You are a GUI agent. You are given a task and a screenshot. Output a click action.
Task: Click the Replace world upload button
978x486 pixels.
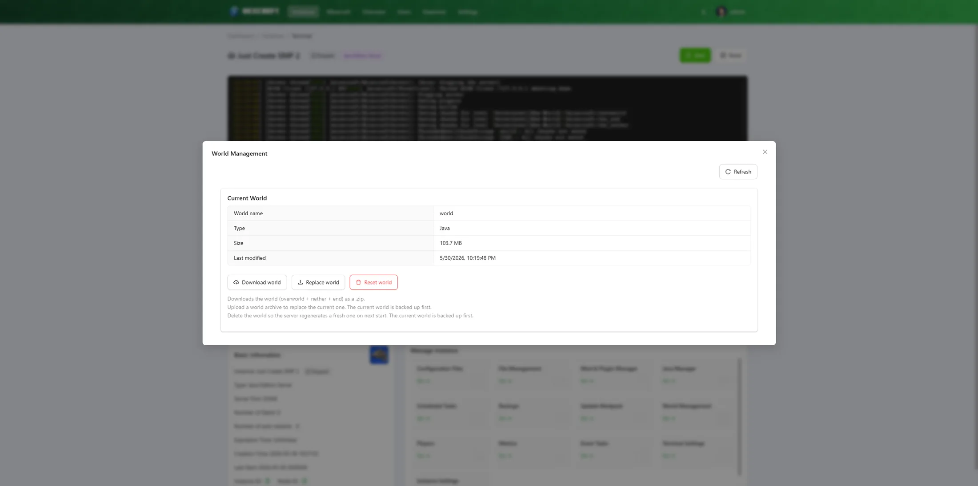tap(318, 282)
